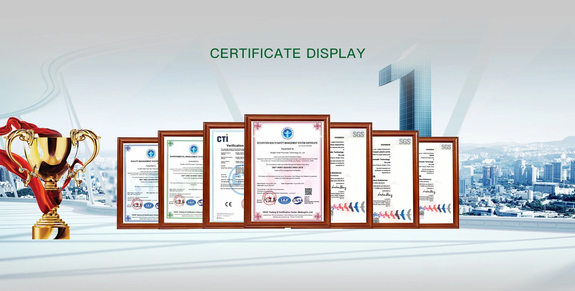Click the CERTIFICATE DISPLAY heading

[287, 53]
